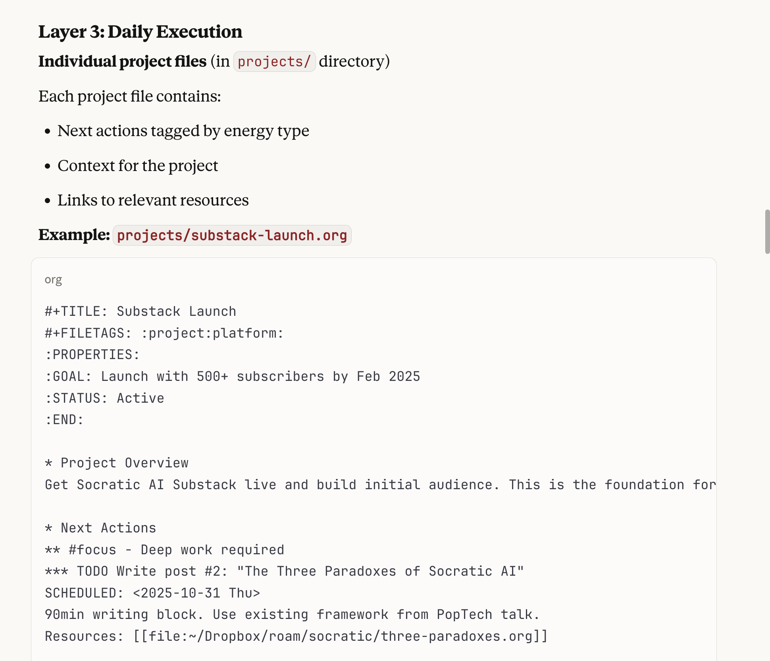770x661 pixels.
Task: Click the 'Layer 3: Daily Execution' heading
Action: point(140,32)
